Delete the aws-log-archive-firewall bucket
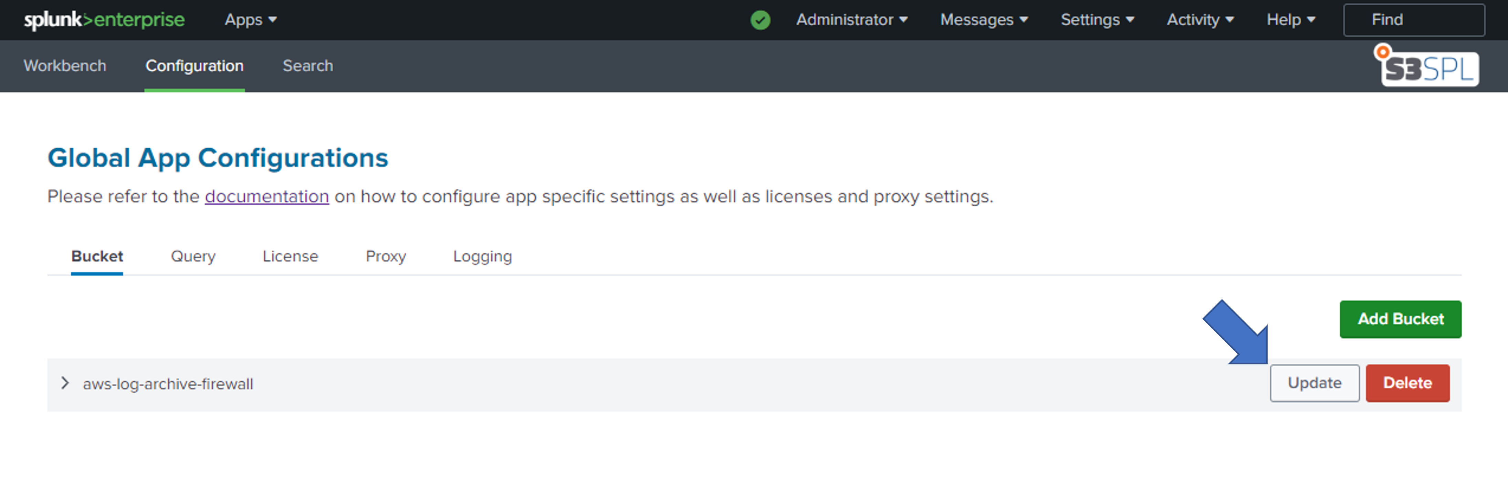The height and width of the screenshot is (491, 1508). [1407, 383]
